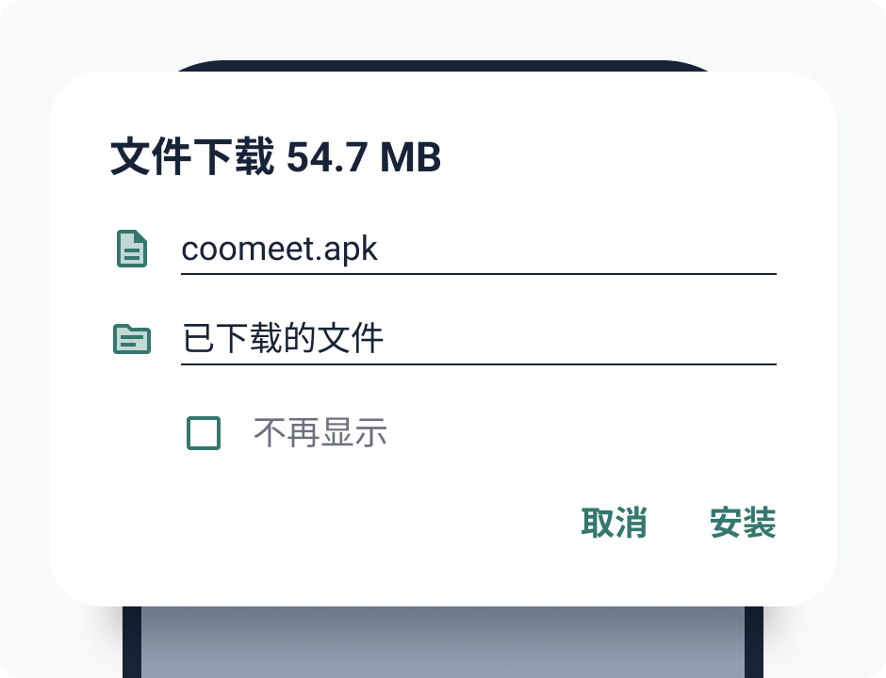Place cursor after the .apk extension

pyautogui.click(x=378, y=249)
